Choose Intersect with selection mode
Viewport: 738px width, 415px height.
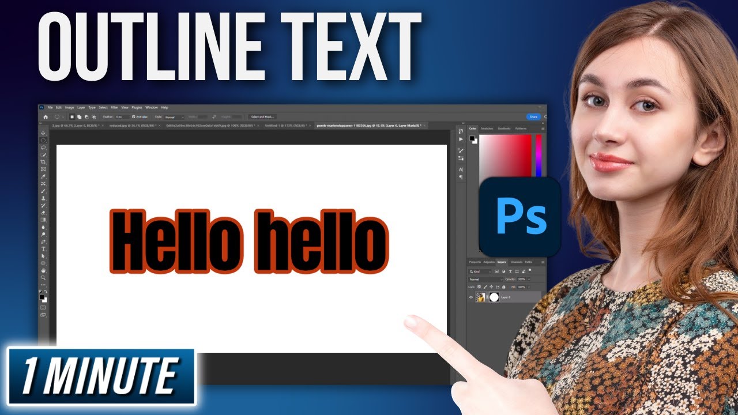click(94, 117)
